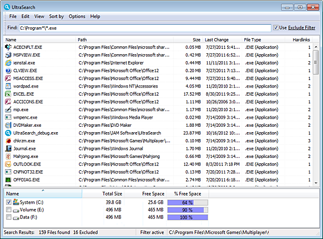Image resolution: width=323 pixels, height=239 pixels.
Task: Click the results list scroll down arrow
Action: tap(316, 183)
